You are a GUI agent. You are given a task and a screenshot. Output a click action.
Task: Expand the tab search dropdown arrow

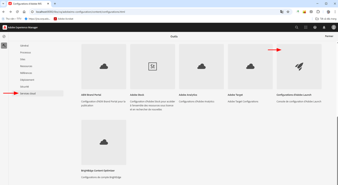(3, 4)
